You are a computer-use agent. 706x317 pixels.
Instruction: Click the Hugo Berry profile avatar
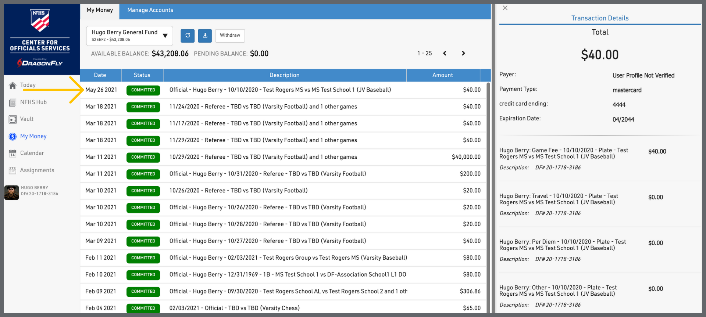[11, 192]
